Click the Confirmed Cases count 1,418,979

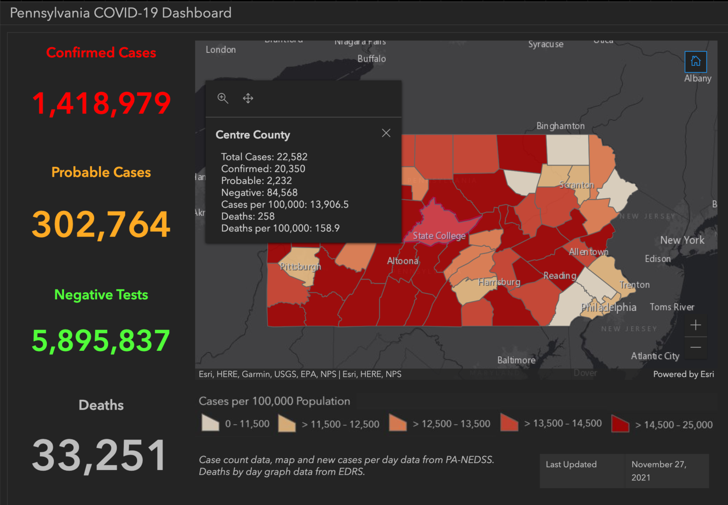point(101,103)
